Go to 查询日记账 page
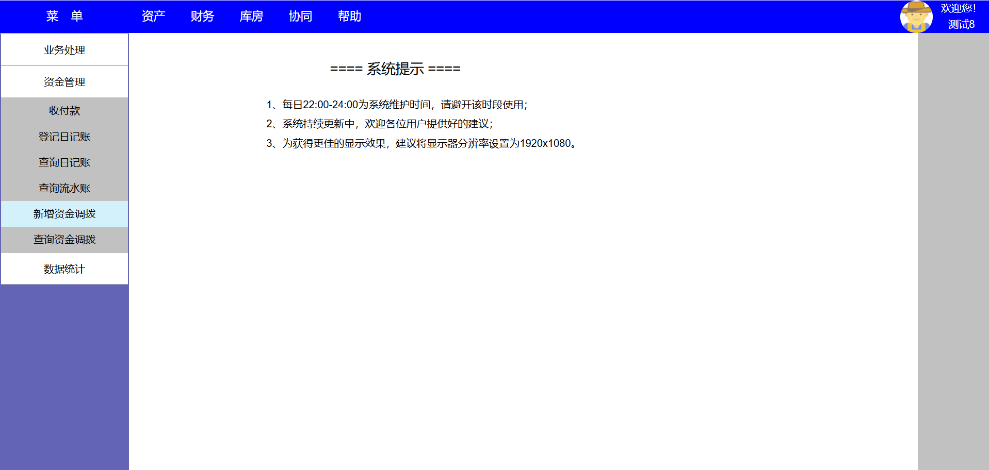Image resolution: width=989 pixels, height=470 pixels. click(x=64, y=162)
